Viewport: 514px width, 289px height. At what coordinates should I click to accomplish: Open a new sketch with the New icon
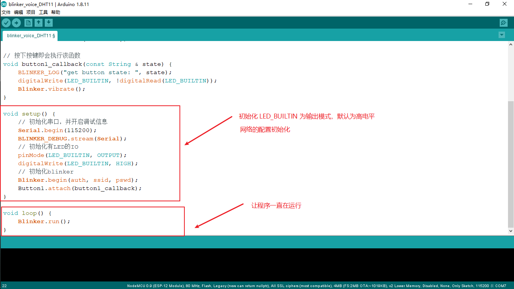pyautogui.click(x=28, y=23)
